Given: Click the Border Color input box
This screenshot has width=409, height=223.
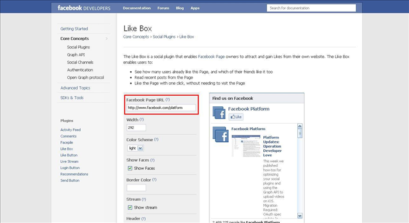Looking at the screenshot, I should (136, 187).
